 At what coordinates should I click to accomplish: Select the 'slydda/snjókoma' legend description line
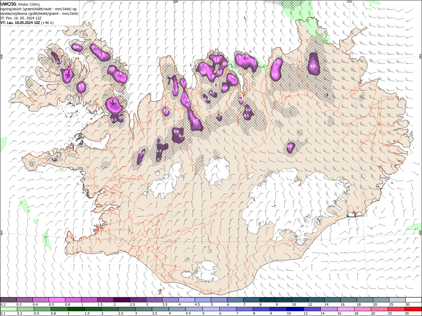(x=40, y=13)
